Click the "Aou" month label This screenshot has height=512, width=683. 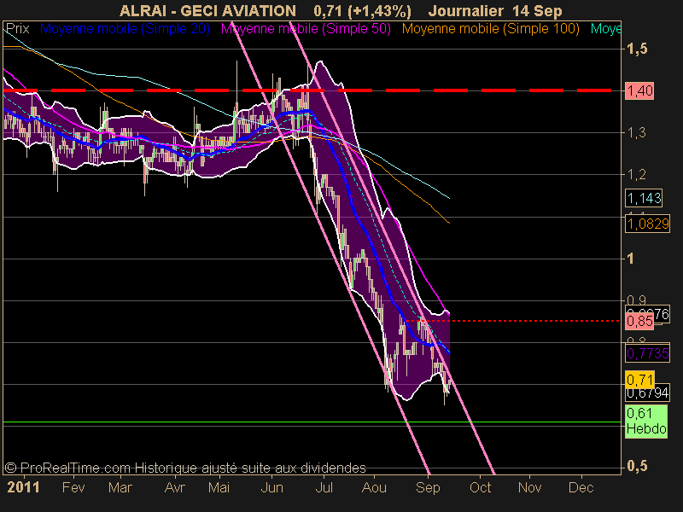[x=374, y=487]
